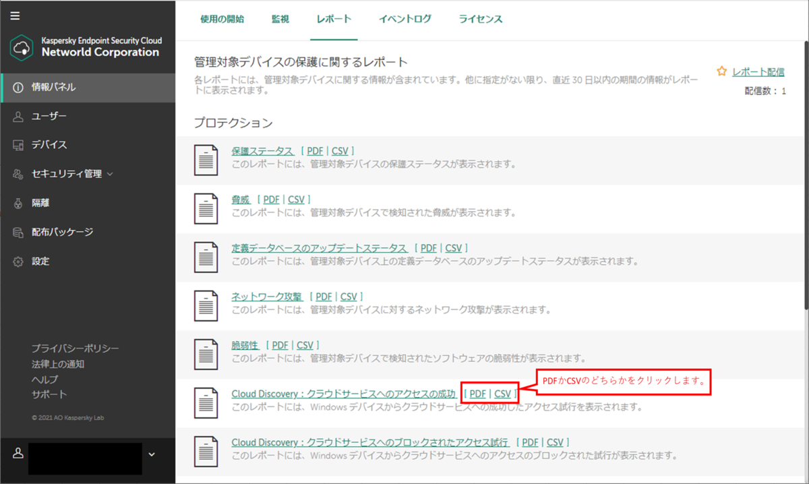Image resolution: width=809 pixels, height=484 pixels.
Task: Open the イベントログ tab
Action: 405,19
